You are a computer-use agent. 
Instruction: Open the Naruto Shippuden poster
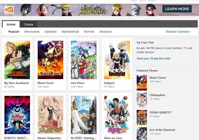(50, 115)
